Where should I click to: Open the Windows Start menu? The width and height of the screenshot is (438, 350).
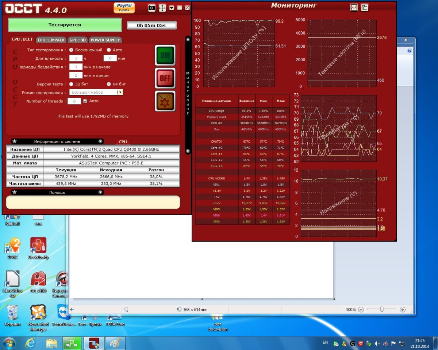[x=9, y=343]
